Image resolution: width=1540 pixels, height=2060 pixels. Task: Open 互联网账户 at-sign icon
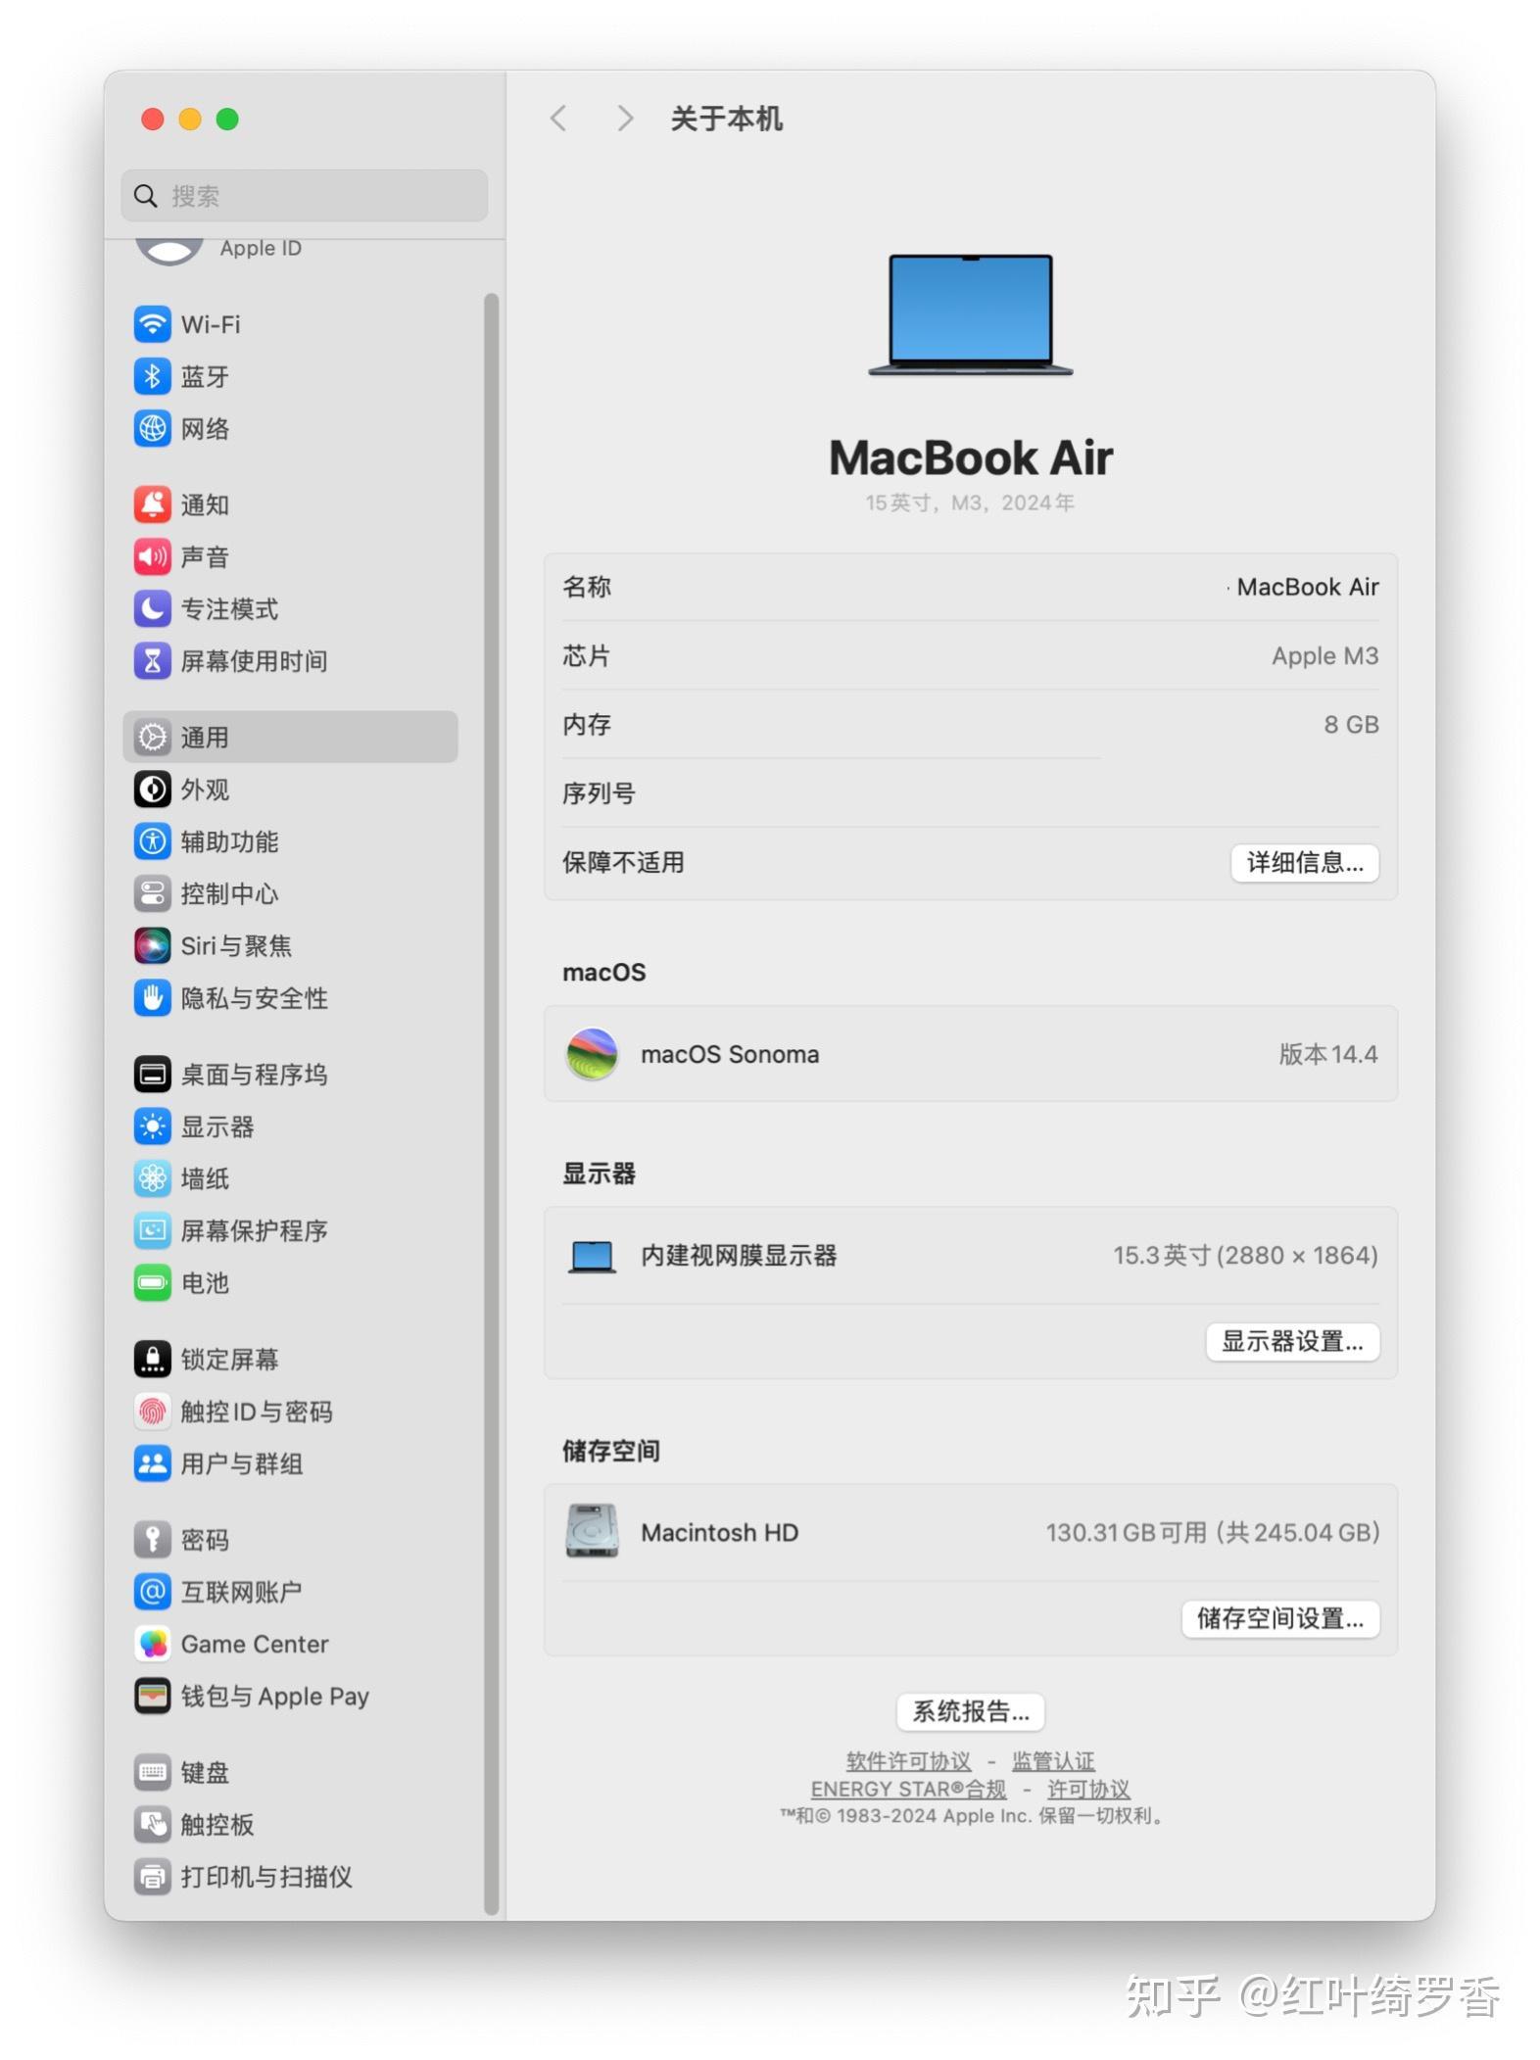tap(152, 1592)
